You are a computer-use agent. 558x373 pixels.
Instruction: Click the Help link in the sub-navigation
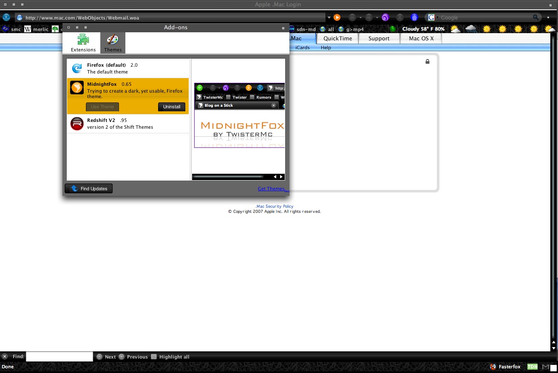[326, 48]
